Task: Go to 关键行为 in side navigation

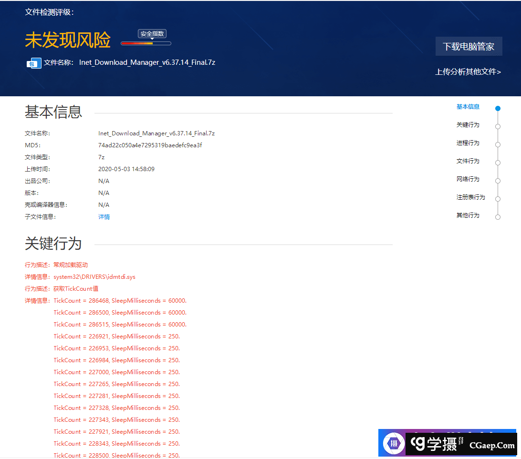Action: (468, 125)
